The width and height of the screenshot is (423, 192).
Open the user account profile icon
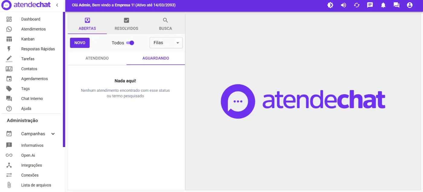(x=410, y=5)
